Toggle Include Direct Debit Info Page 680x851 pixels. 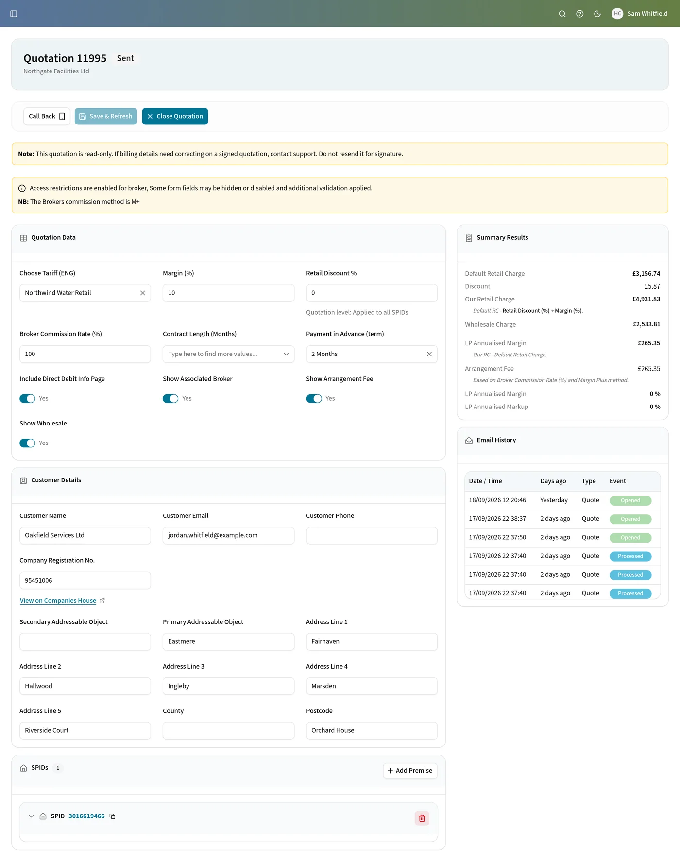click(27, 399)
